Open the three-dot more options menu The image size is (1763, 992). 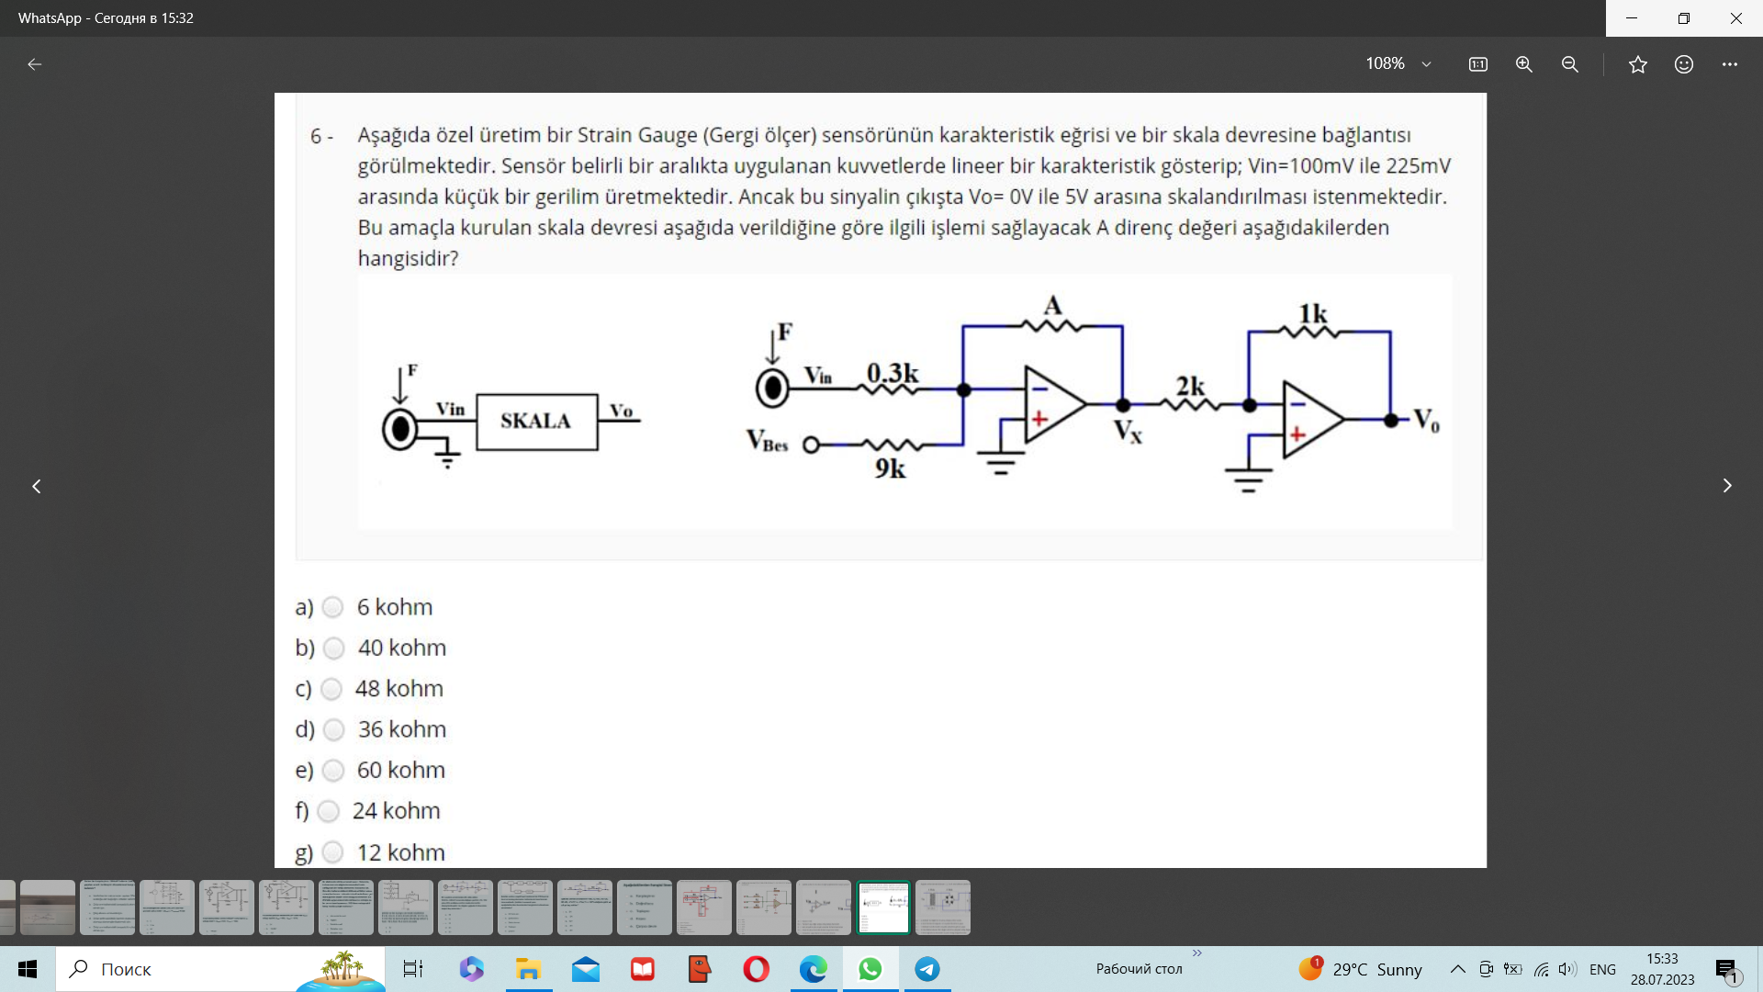[x=1730, y=64]
